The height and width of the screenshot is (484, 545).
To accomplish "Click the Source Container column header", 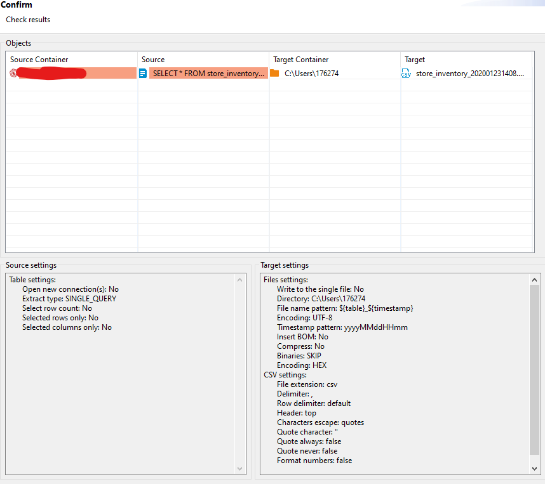I will (x=71, y=60).
